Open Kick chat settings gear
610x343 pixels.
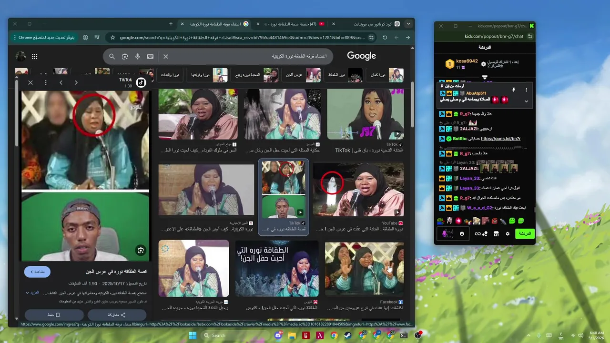click(x=508, y=233)
